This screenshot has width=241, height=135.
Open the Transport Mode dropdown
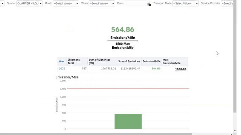click(x=186, y=3)
